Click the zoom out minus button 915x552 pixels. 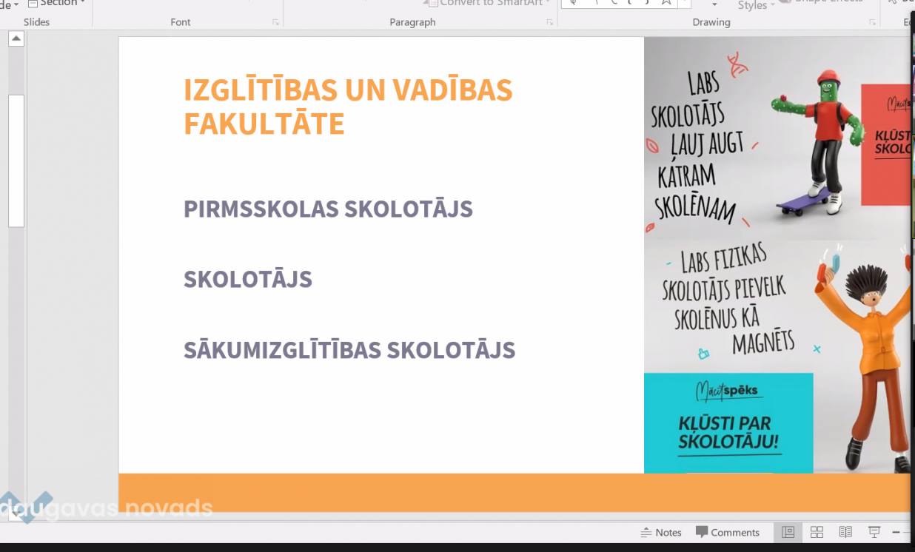point(896,532)
